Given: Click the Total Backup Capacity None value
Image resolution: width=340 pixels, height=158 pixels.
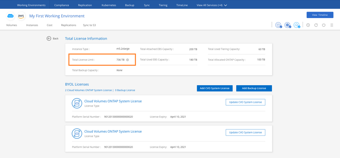Looking at the screenshot, I should 119,70.
